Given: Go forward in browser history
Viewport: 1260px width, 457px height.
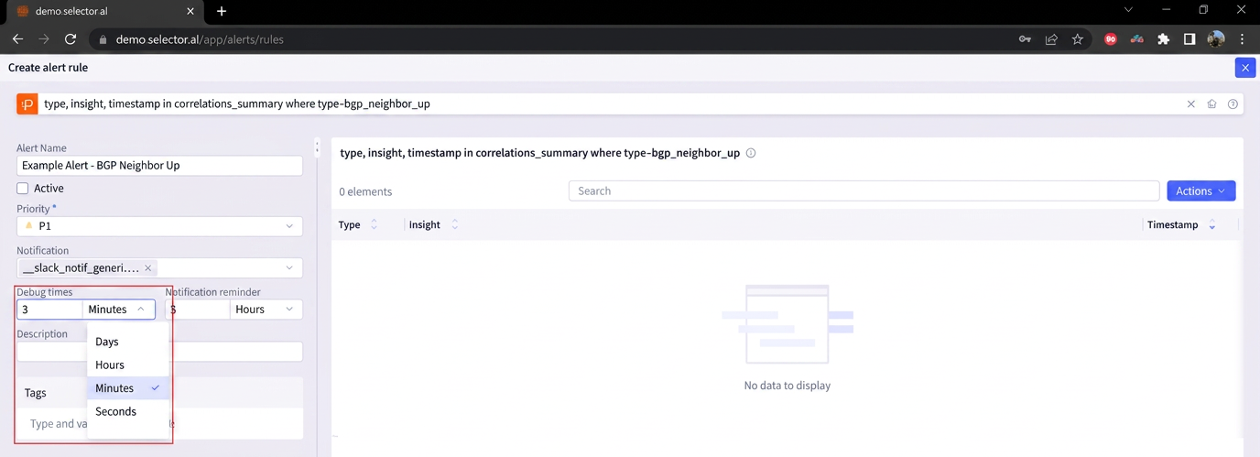Looking at the screenshot, I should click(44, 39).
